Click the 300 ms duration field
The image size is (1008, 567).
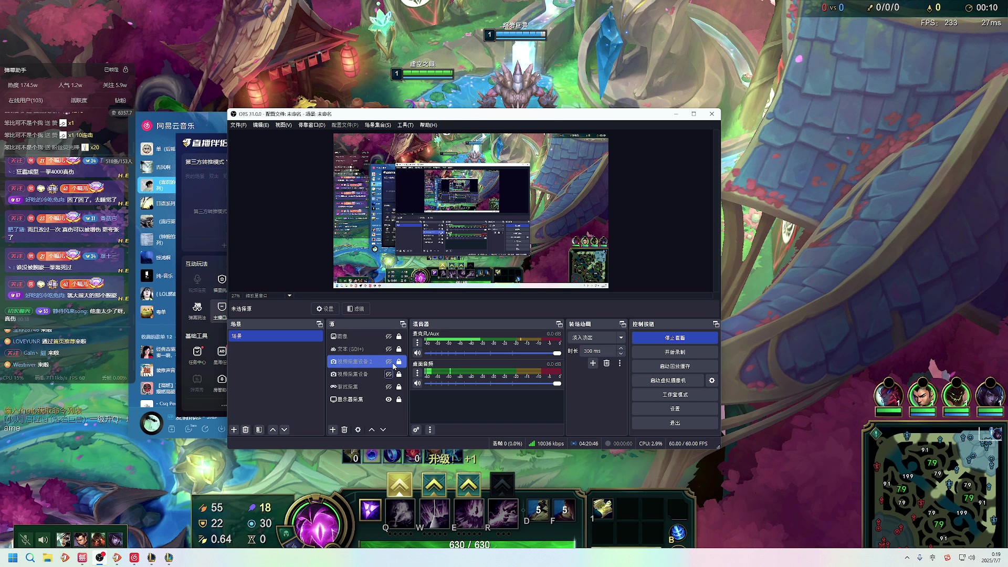598,351
